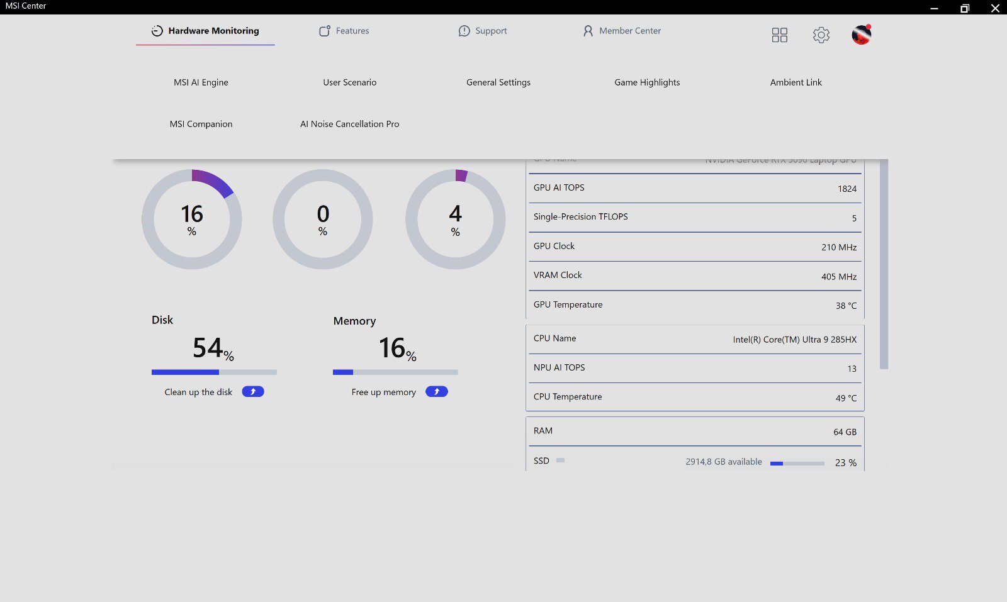Click the 16% memory usage value

[397, 348]
